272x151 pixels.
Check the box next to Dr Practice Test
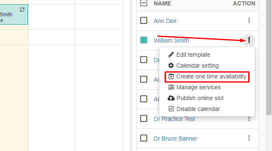[x=144, y=118]
